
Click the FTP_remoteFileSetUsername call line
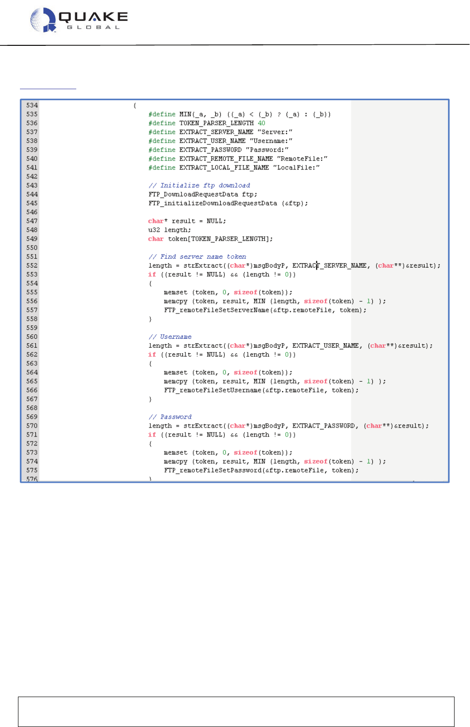point(261,390)
